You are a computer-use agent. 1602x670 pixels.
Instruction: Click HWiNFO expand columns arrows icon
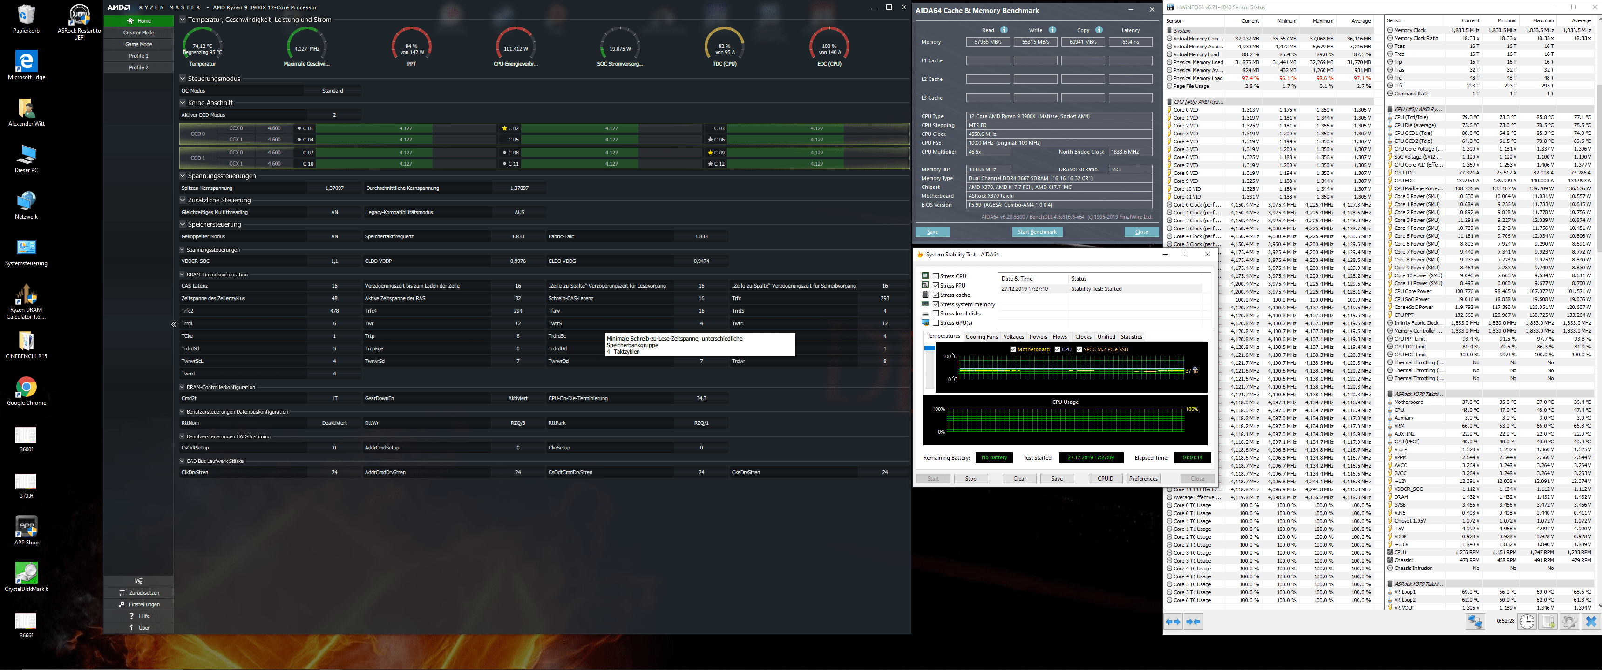1174,622
